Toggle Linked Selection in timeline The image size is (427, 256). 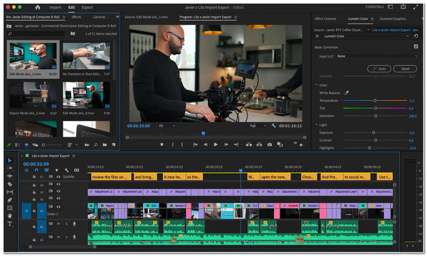click(46, 170)
